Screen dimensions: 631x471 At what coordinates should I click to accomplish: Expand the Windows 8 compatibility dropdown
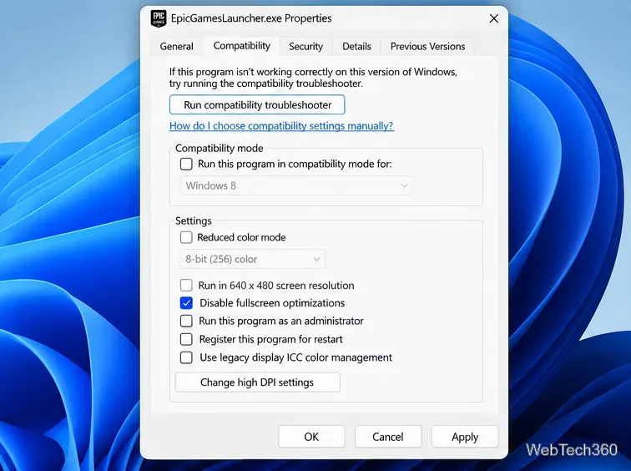296,185
